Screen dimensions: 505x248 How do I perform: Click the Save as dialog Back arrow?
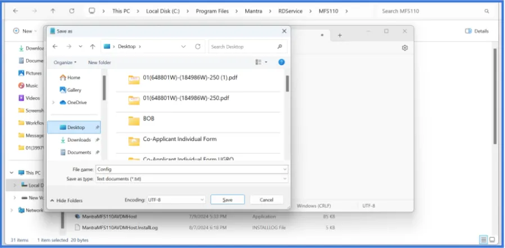click(55, 47)
